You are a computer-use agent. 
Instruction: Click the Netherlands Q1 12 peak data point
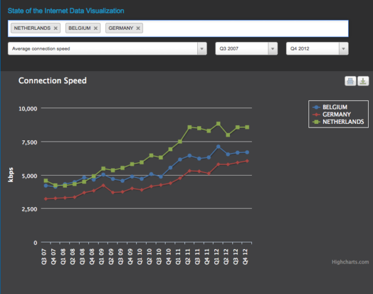(218, 124)
